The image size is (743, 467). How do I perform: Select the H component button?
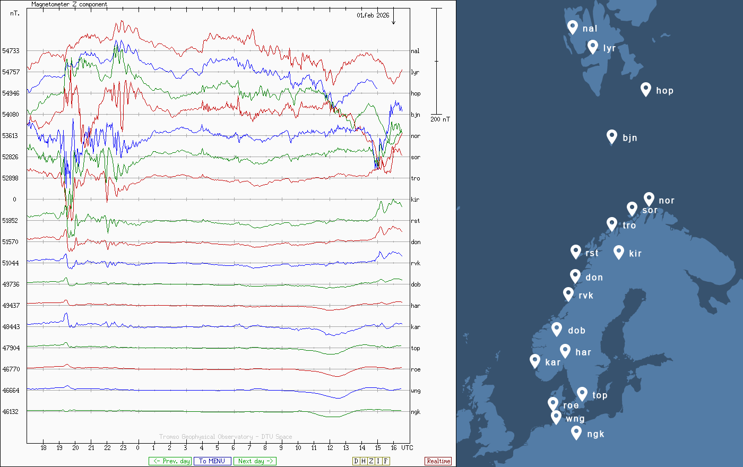(364, 461)
